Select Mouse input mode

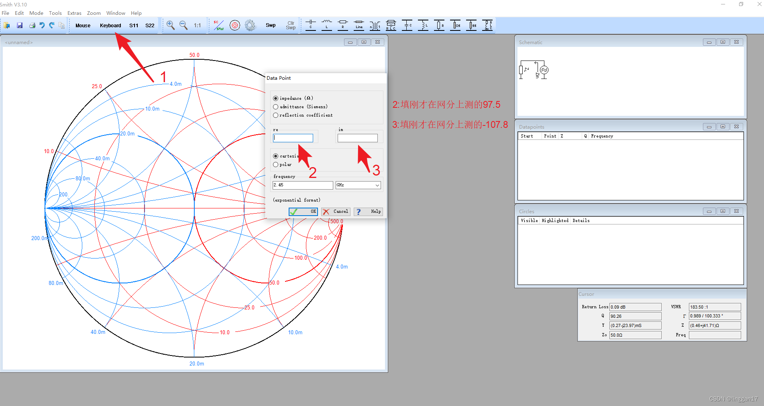83,25
